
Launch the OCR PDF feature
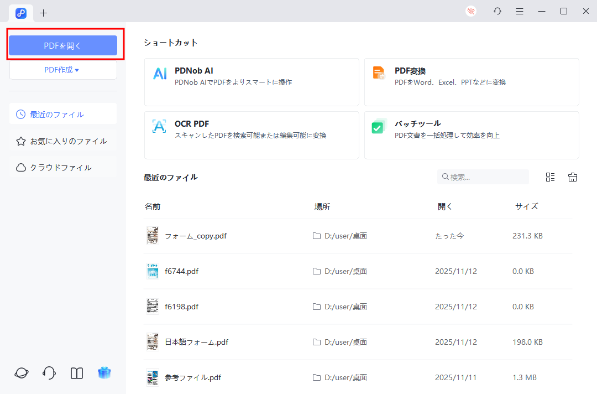[x=252, y=135]
